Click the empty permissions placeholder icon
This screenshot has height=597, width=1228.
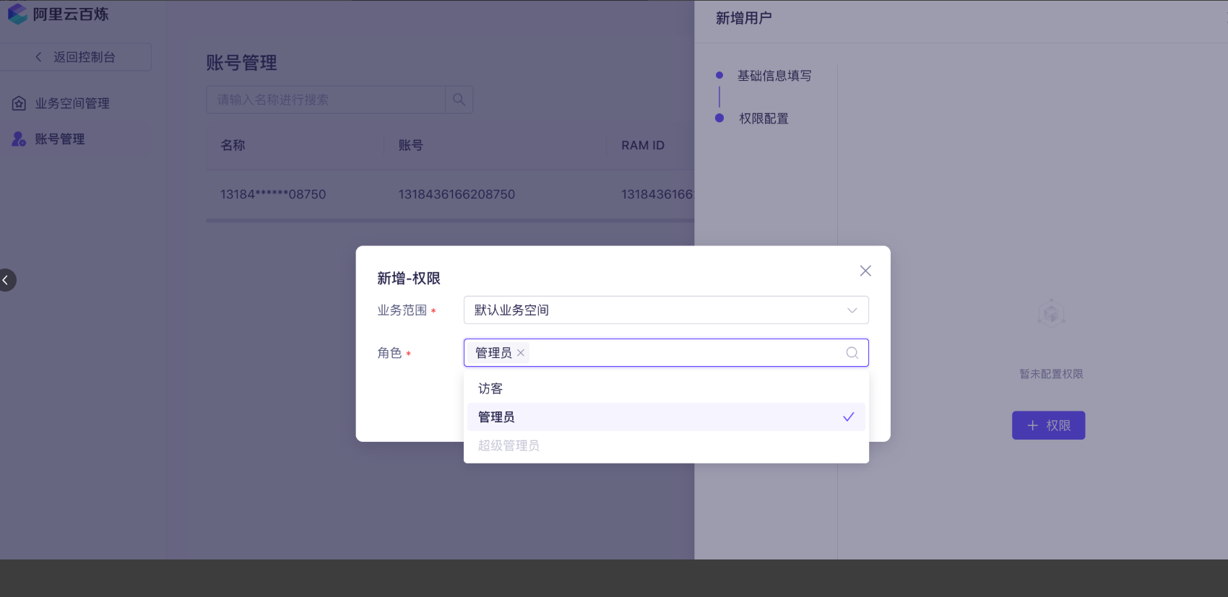[1051, 313]
